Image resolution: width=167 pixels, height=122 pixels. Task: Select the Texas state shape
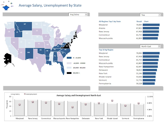point(38,60)
